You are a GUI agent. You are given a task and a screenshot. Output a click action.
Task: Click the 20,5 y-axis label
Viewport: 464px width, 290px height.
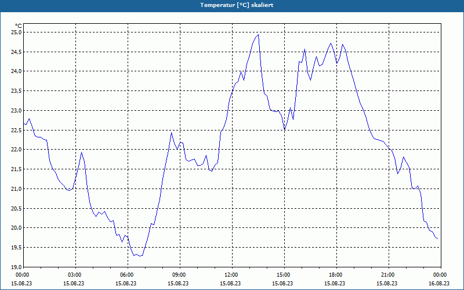pos(16,208)
